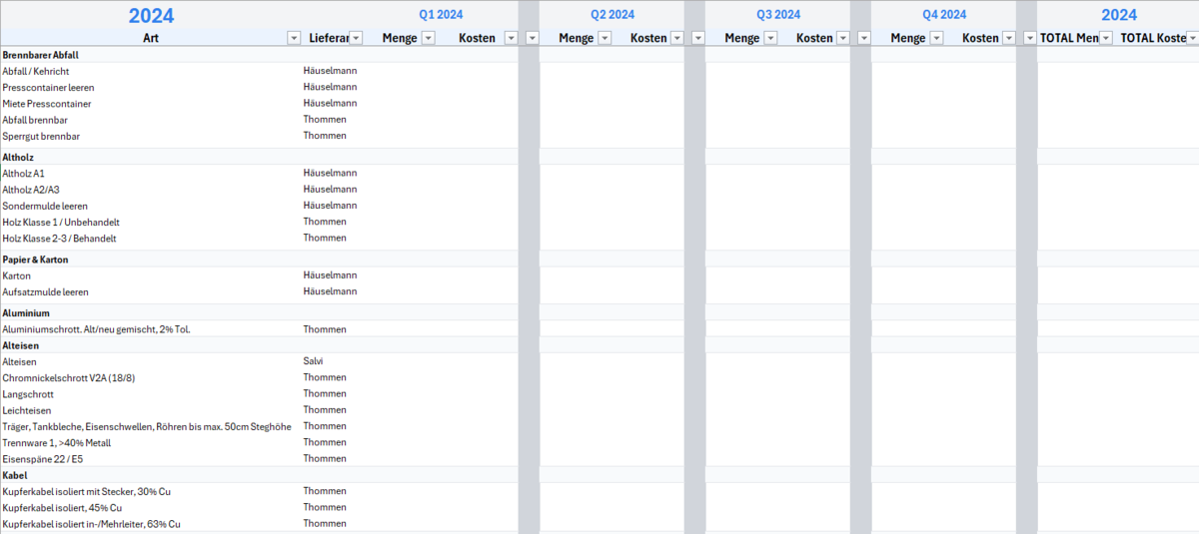This screenshot has width=1199, height=534.
Task: Click the Presscontainer leeren cell
Action: click(48, 87)
